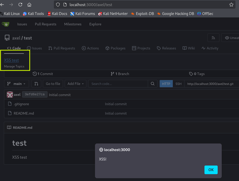
Task: Switch to the Wiki tab
Action: (189, 48)
